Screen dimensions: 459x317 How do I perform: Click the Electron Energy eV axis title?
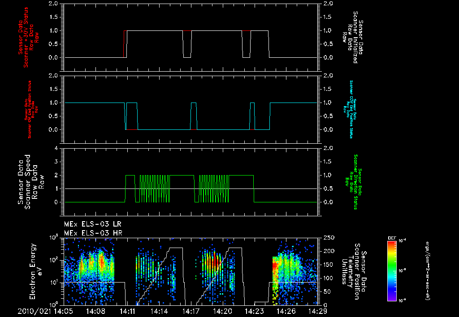point(36,271)
